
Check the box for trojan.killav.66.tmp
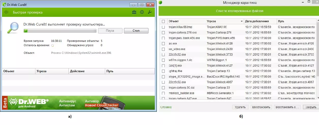(163, 27)
